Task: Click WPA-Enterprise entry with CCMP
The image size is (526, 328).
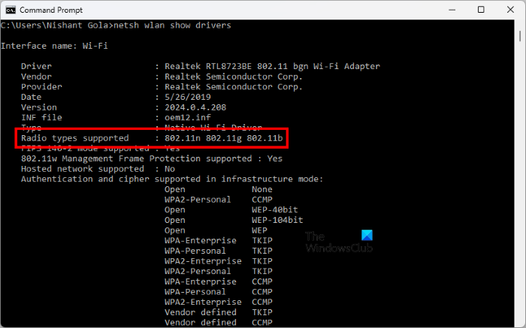Action: coord(201,281)
